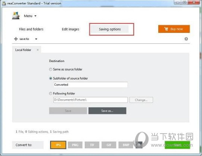Image resolution: width=202 pixels, height=156 pixels.
Task: Select PNG output format
Action: coord(75,145)
